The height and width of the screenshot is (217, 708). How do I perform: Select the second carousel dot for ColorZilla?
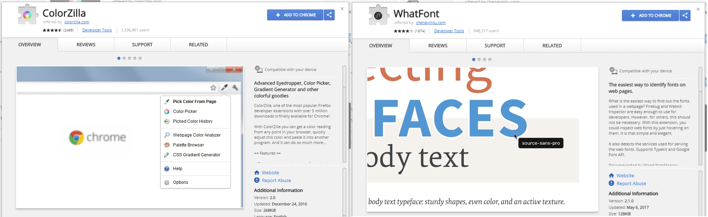[124, 58]
